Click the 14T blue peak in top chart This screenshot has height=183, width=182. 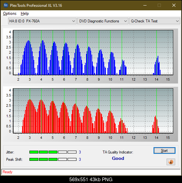(157, 65)
